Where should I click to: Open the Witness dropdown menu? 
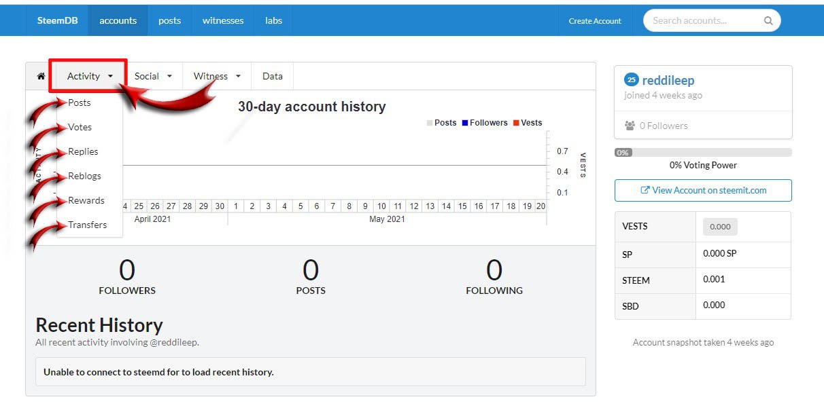[217, 76]
